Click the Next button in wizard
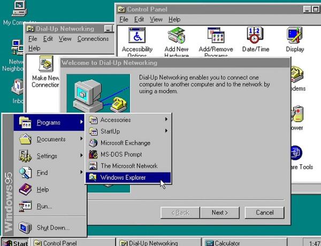The image size is (321, 246). [x=219, y=212]
